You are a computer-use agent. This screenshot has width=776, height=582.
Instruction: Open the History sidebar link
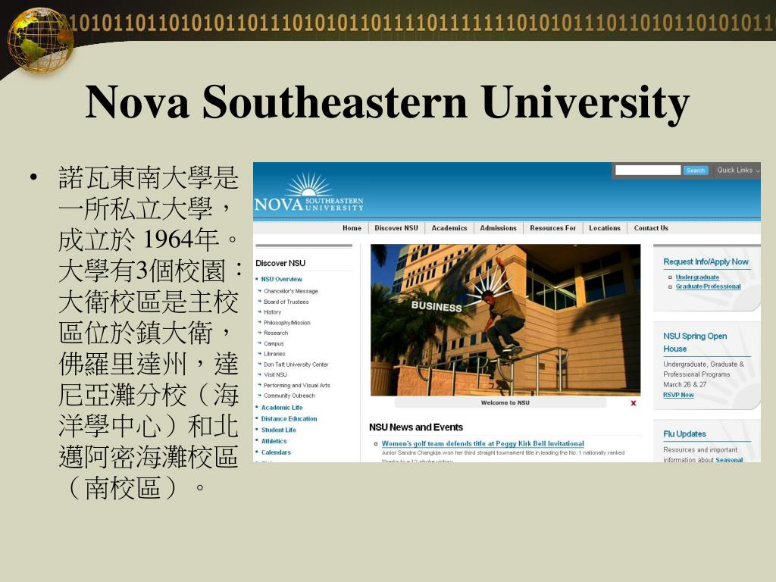[272, 312]
